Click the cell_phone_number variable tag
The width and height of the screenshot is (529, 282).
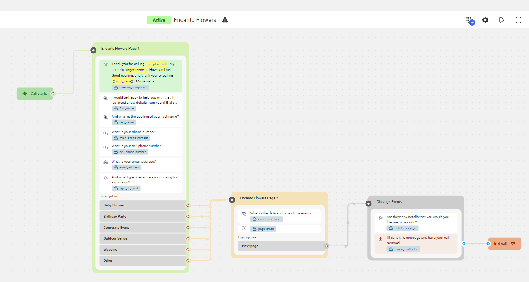(130, 152)
